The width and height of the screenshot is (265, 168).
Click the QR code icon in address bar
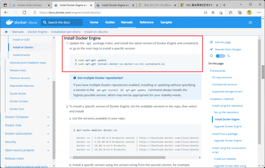pos(213,12)
